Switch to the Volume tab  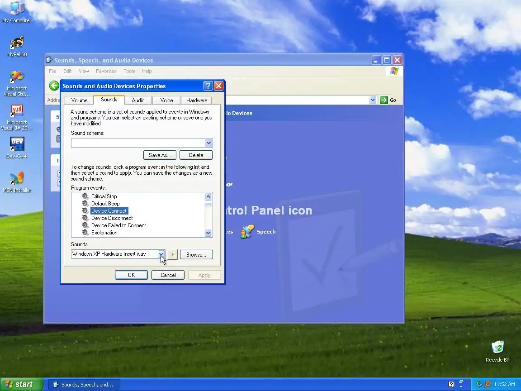point(79,100)
